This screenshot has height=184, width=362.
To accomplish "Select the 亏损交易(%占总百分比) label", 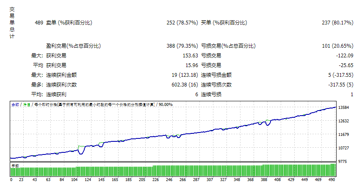I will click(228, 46).
